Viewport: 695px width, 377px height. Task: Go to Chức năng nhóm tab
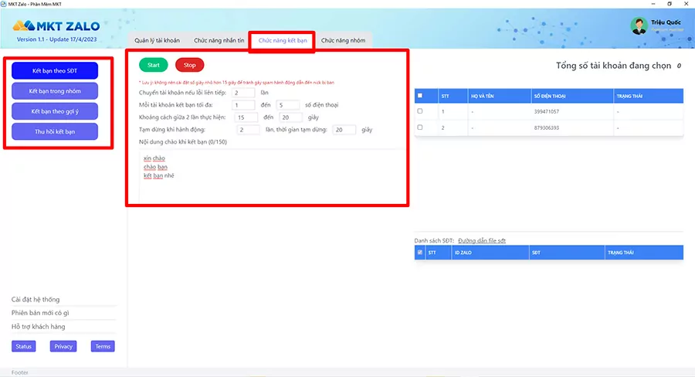click(343, 40)
